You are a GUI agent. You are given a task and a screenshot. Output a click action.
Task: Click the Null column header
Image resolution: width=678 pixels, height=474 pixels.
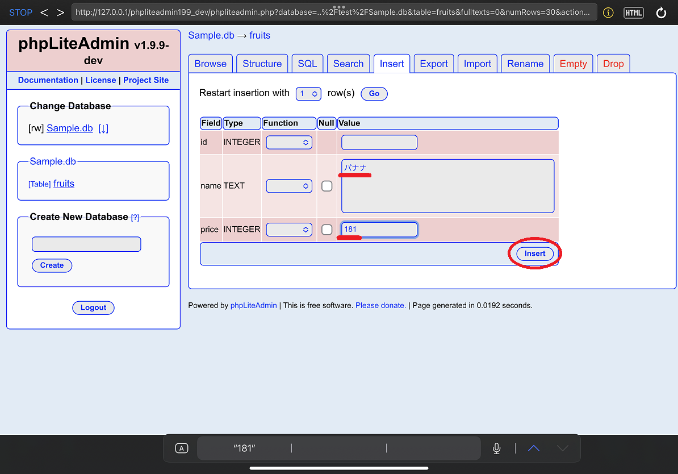pyautogui.click(x=327, y=123)
